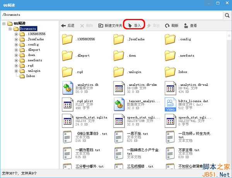Image resolution: width=232 pixels, height=178 pixels.
Task: Expand the .down tree node
Action: (x=16, y=55)
